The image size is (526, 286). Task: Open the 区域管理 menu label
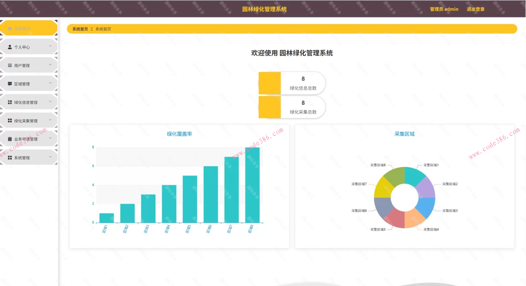pyautogui.click(x=22, y=84)
